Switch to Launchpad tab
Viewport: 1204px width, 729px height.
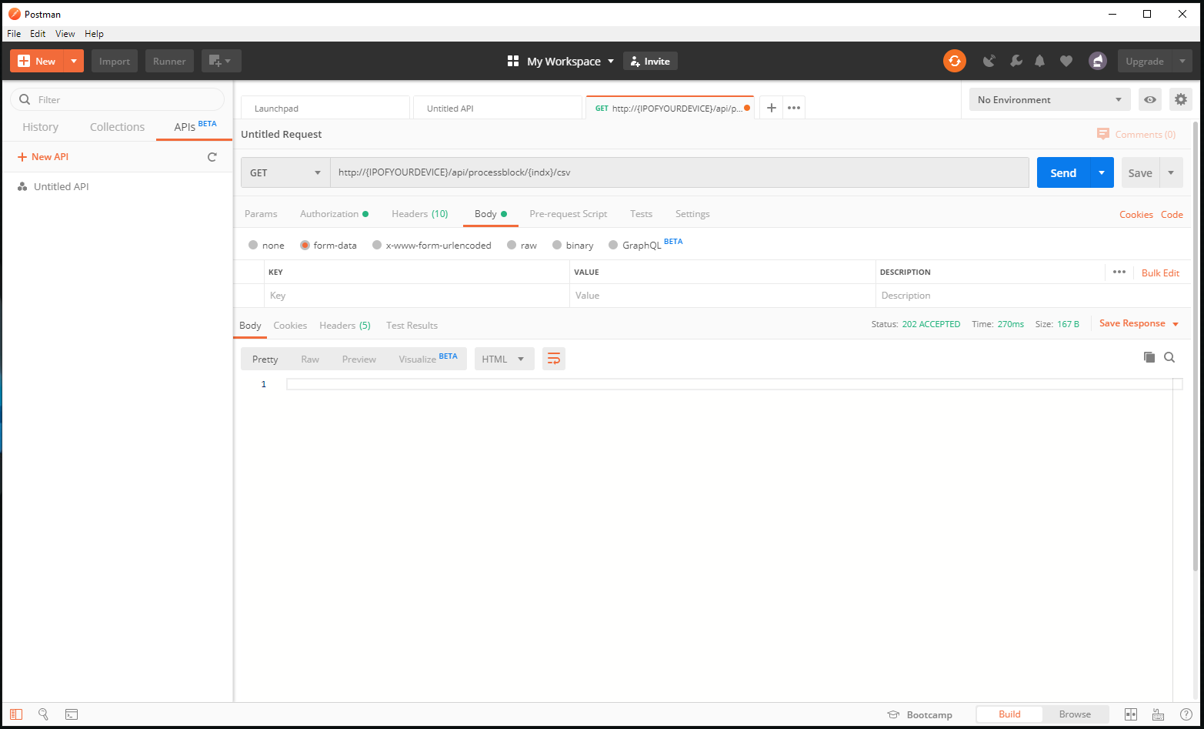tap(325, 108)
